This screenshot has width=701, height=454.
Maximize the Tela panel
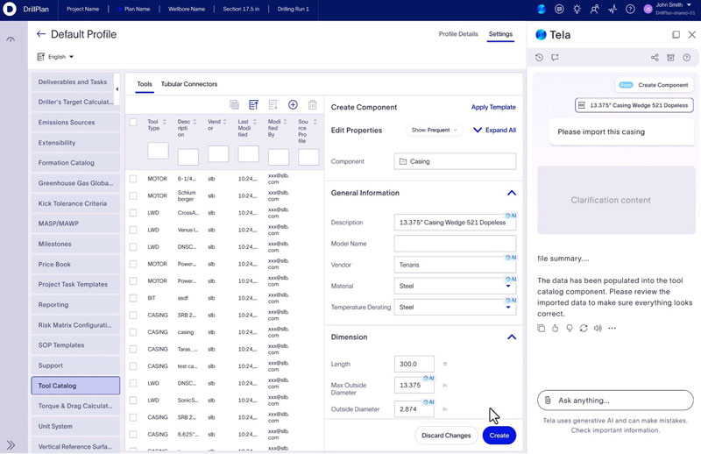coord(676,34)
